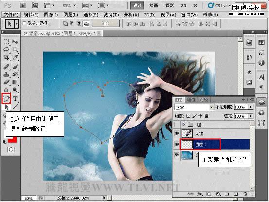Image resolution: width=269 pixels, height=202 pixels.
Task: Choose the Rectangular Marquee tool
Action: (x=6, y=42)
